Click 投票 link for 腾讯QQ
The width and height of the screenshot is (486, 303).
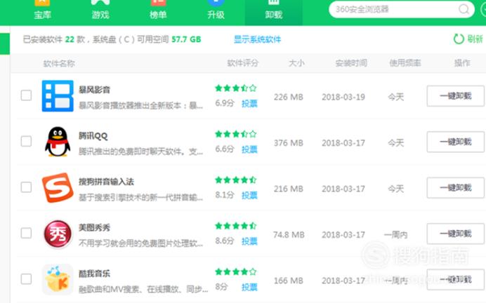tap(249, 149)
